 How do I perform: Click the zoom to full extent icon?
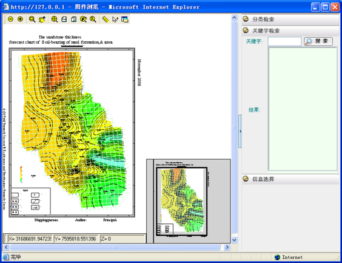(55, 19)
